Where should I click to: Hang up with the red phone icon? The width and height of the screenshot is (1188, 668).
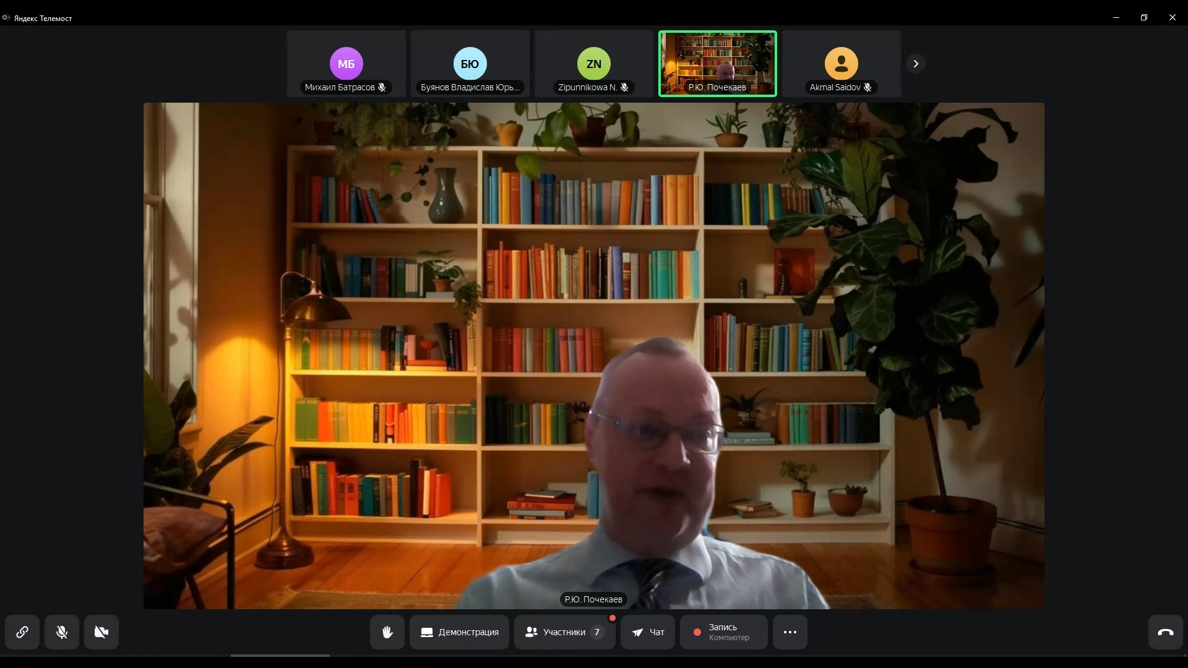click(1166, 632)
